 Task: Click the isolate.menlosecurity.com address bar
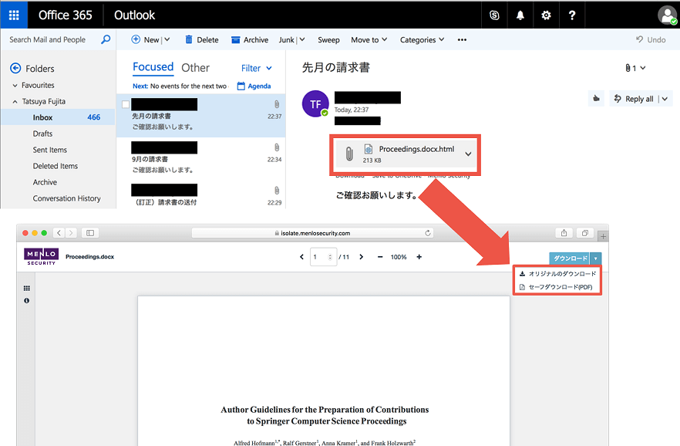[312, 233]
